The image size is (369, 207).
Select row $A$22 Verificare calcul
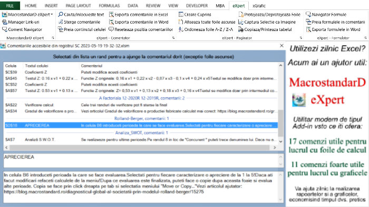pos(141,105)
